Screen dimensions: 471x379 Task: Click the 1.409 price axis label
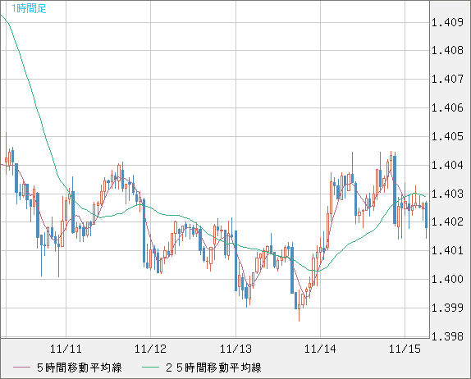[447, 22]
